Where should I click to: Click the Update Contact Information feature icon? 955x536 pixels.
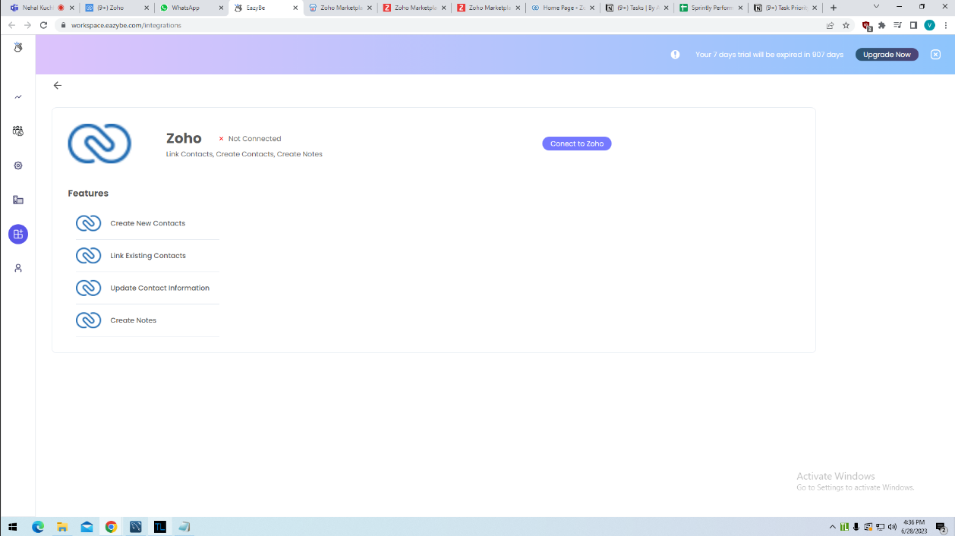[89, 288]
